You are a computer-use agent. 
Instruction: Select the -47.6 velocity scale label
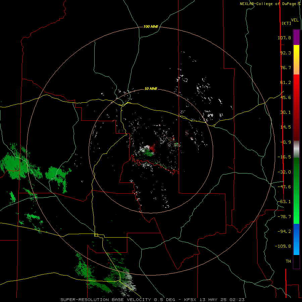pos(284,187)
